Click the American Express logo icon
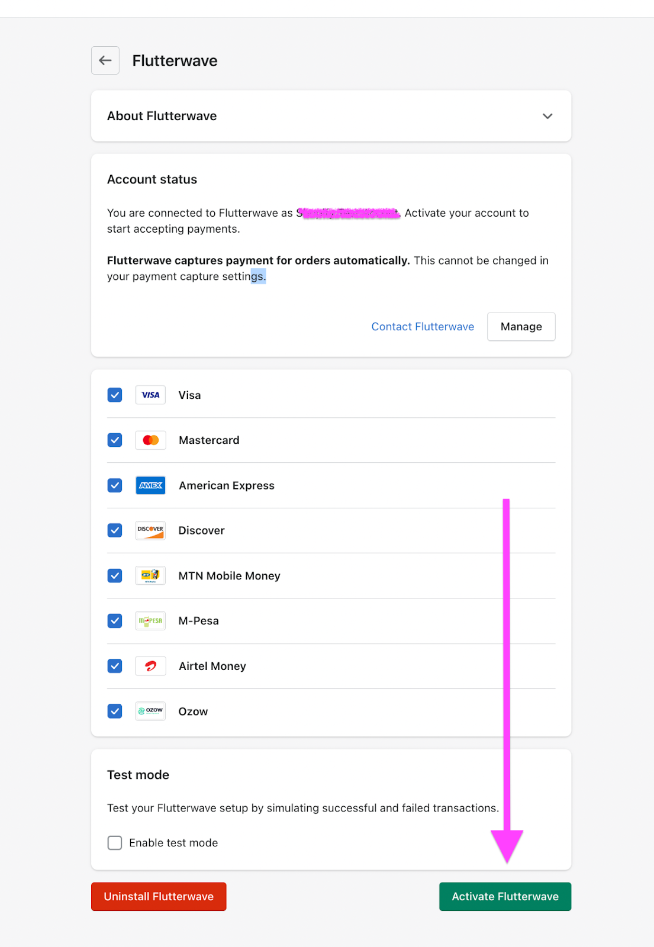Viewport: 654px width, 947px height. 150,485
